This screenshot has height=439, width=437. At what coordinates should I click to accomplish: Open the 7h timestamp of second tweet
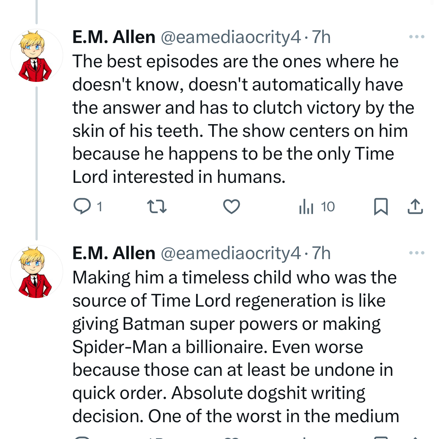point(321,253)
